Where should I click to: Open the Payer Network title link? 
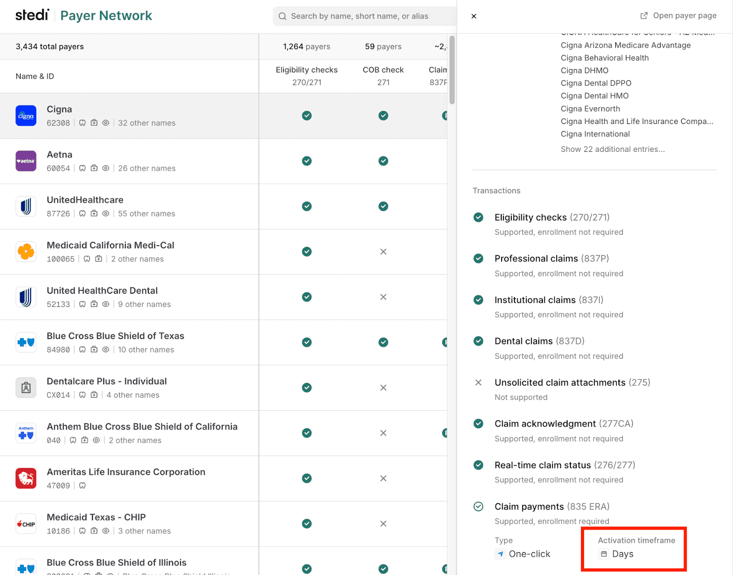click(x=106, y=16)
